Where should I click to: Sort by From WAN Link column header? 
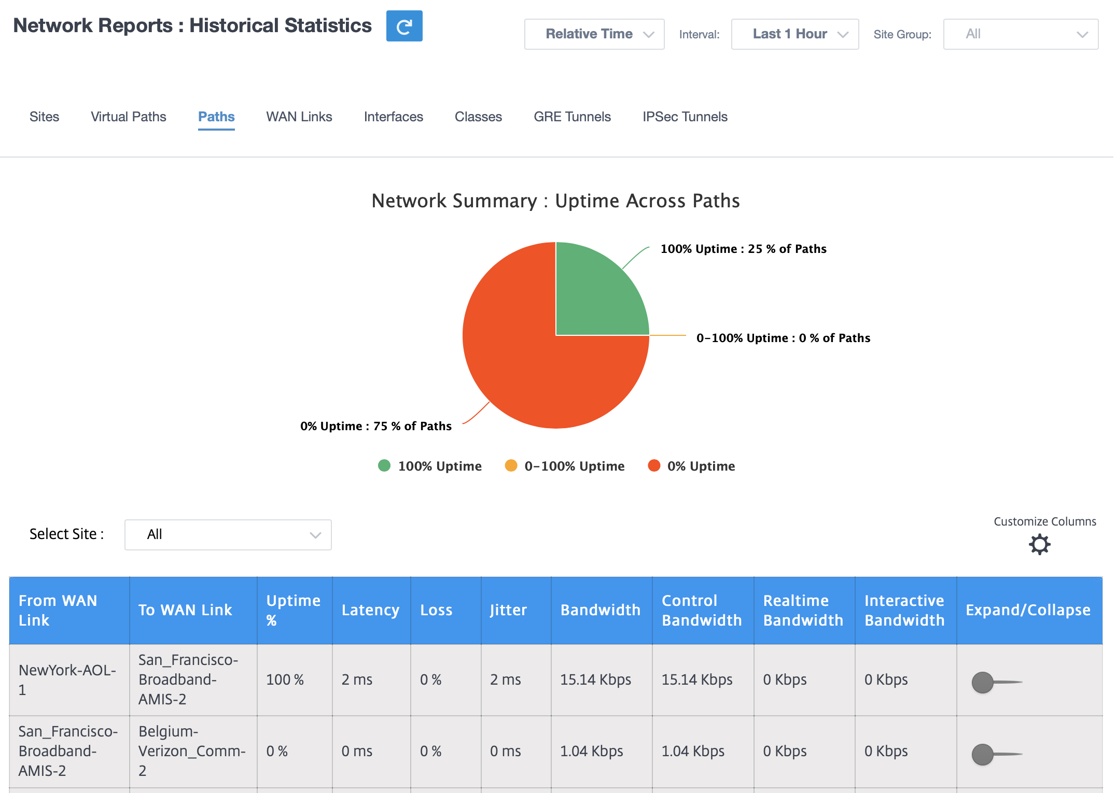click(x=69, y=611)
